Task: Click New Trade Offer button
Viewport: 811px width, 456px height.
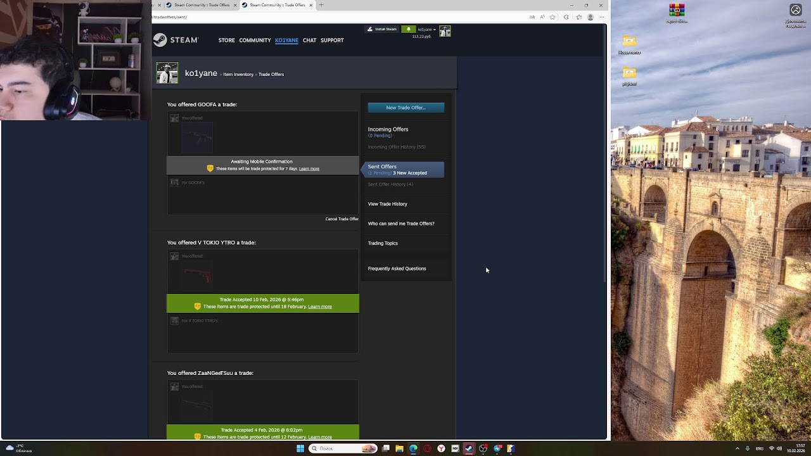Action: click(405, 108)
